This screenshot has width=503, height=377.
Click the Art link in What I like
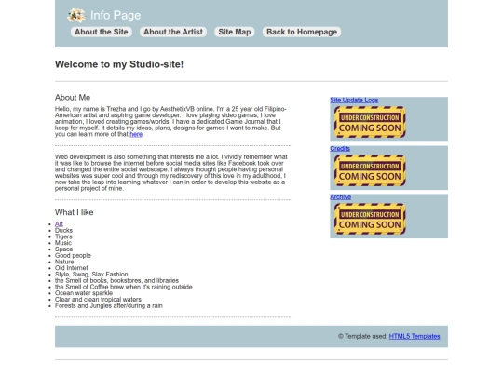(59, 223)
